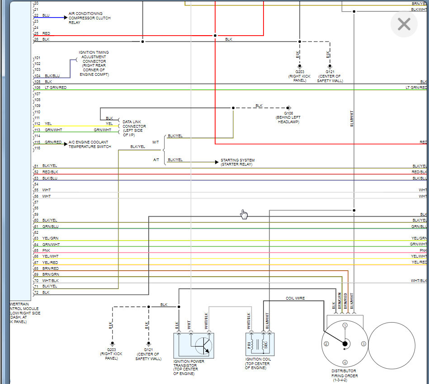Click the arrow pointing to Starting System
Screen dimensions: 429x384
pyautogui.click(x=217, y=162)
